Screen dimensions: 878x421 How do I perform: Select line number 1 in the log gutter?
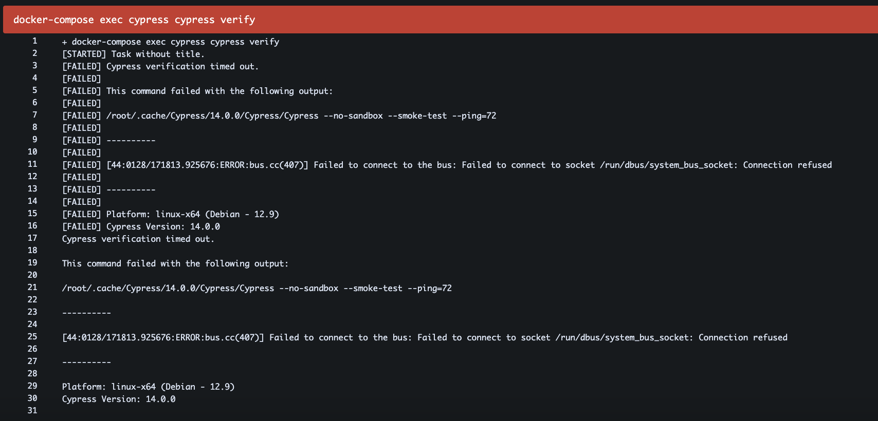[x=34, y=41]
